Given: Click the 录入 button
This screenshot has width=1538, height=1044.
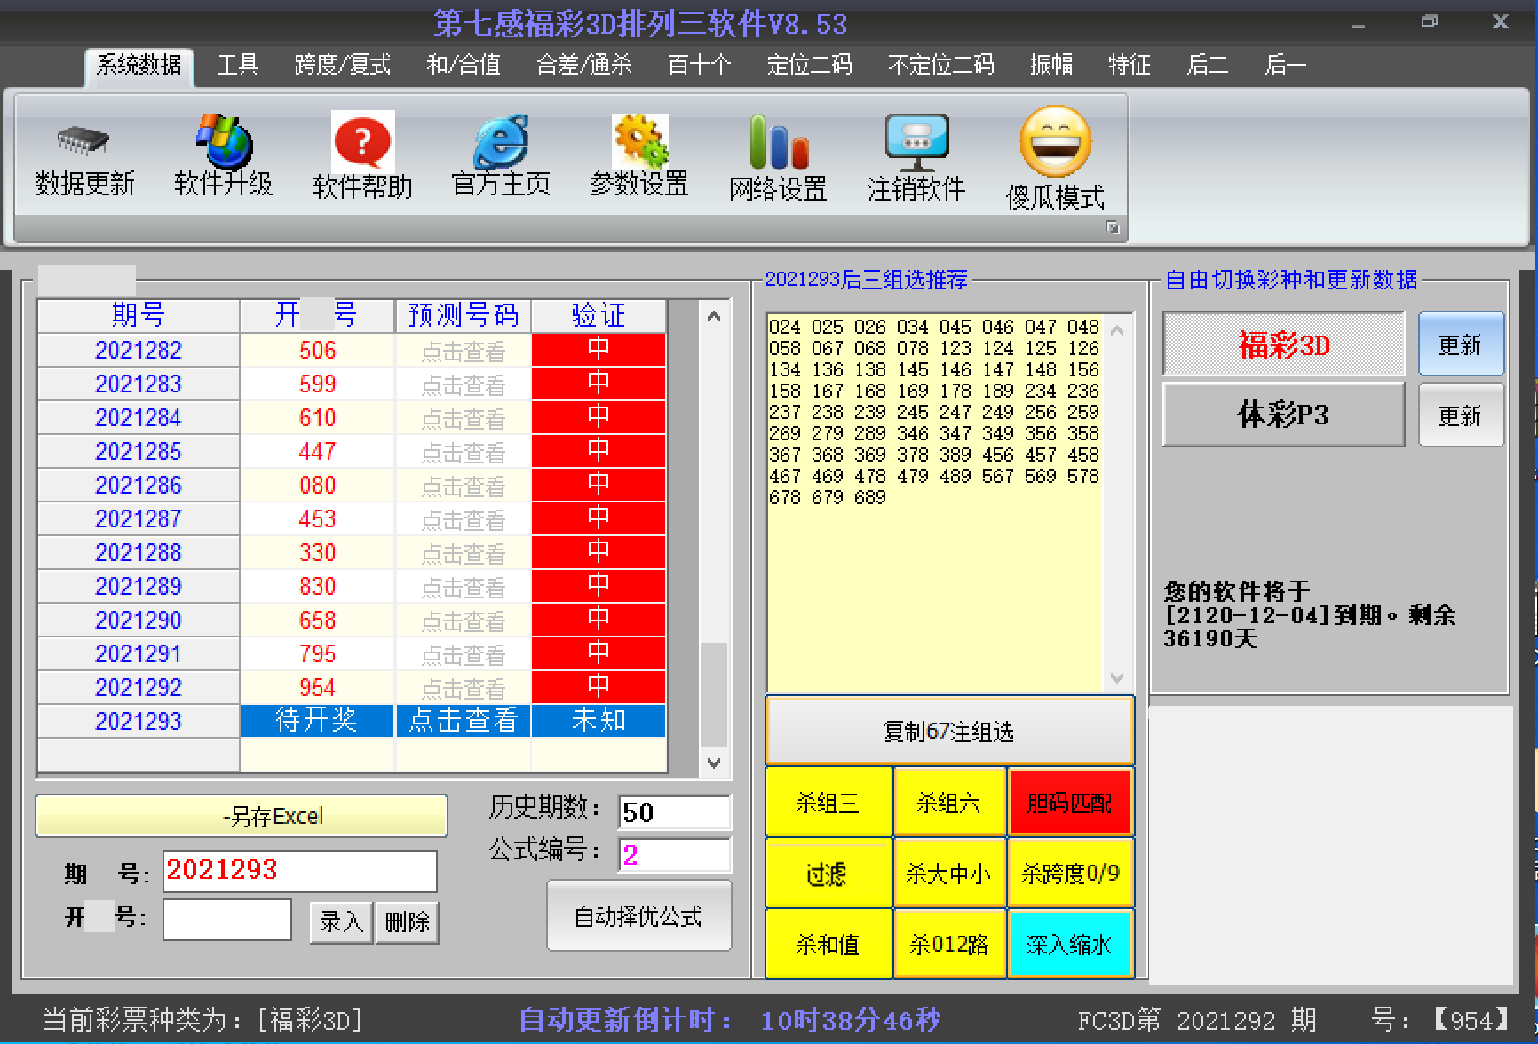Looking at the screenshot, I should 341,921.
